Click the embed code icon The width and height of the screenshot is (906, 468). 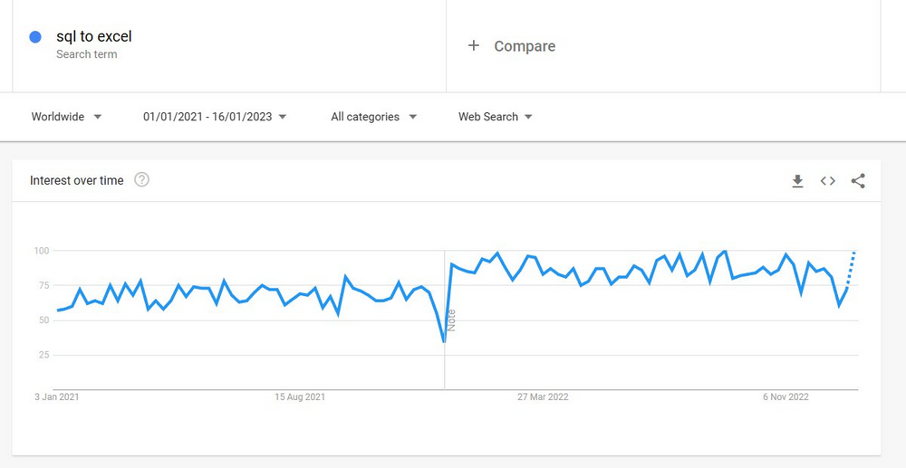[827, 181]
